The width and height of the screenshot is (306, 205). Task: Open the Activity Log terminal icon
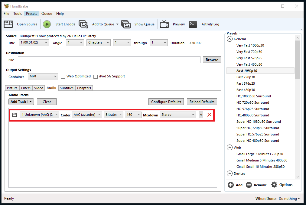193,24
